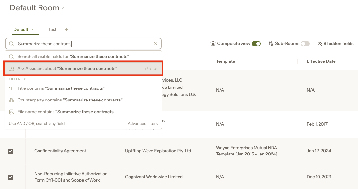358x189 pixels.
Task: Click the Dec 10, 2021 date cell
Action: [319, 177]
